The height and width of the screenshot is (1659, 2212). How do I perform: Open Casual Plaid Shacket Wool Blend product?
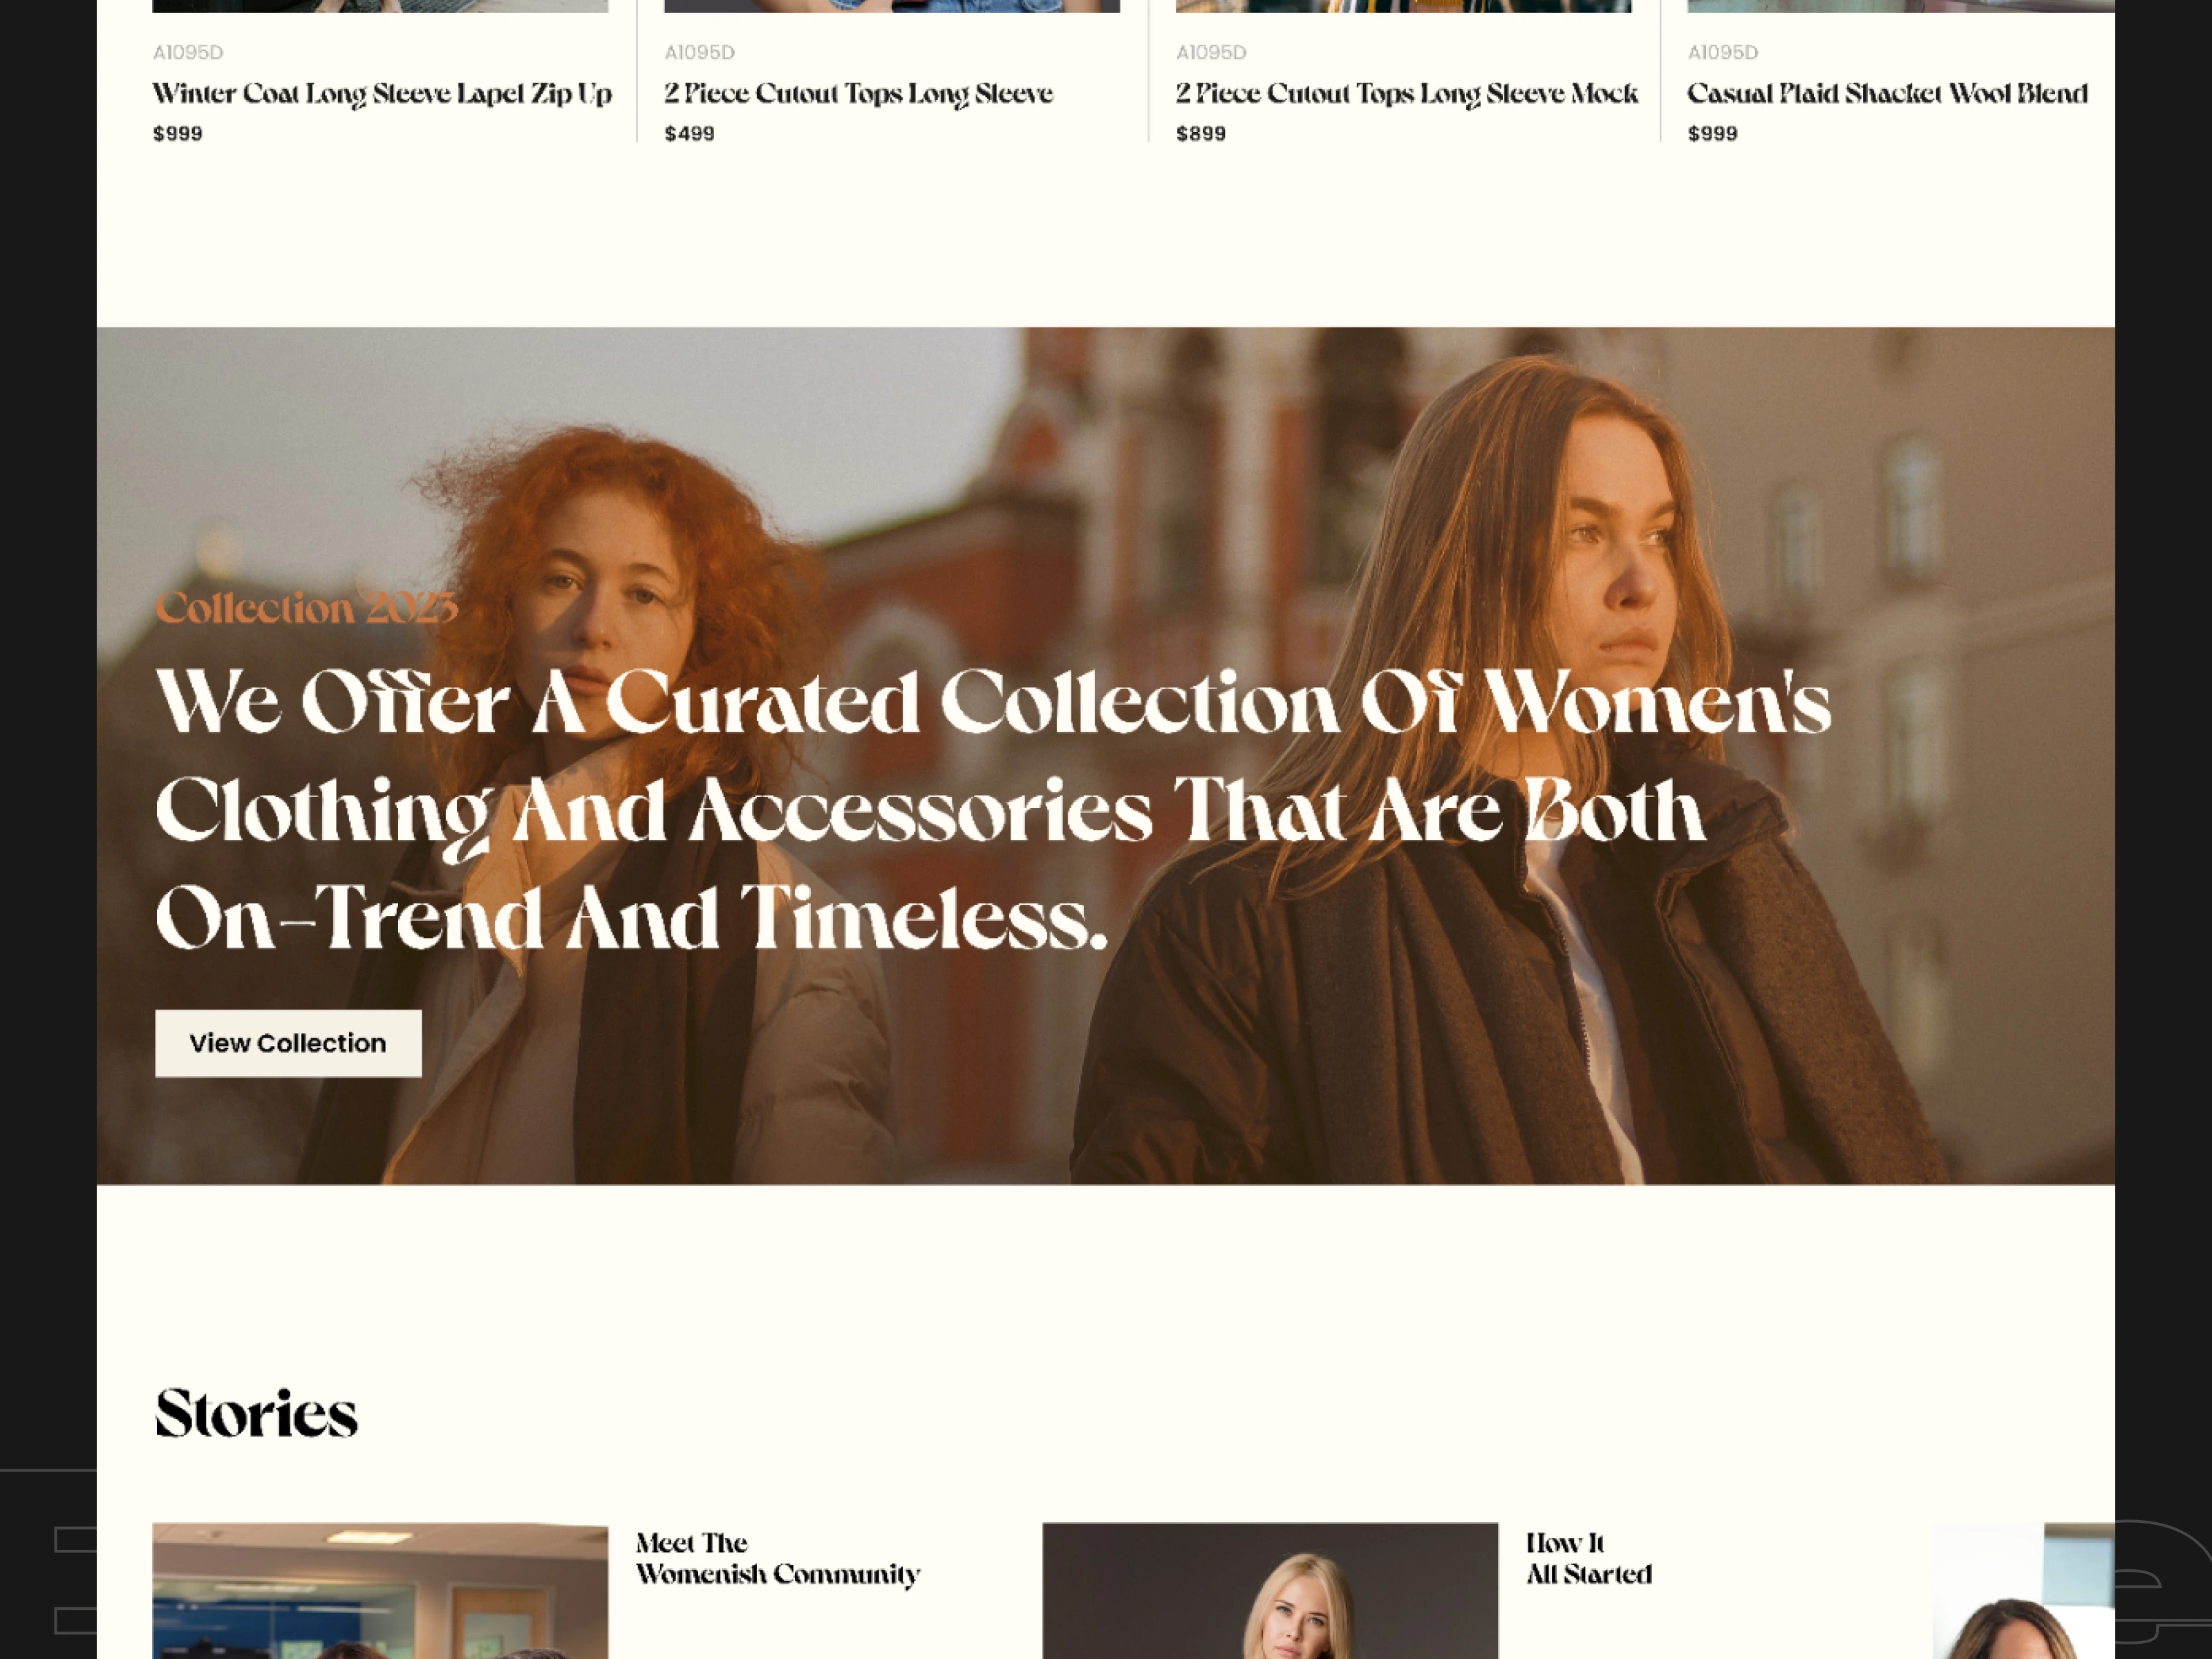[1887, 94]
